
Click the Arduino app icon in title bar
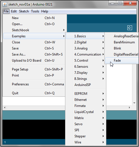pyautogui.click(x=5, y=4)
